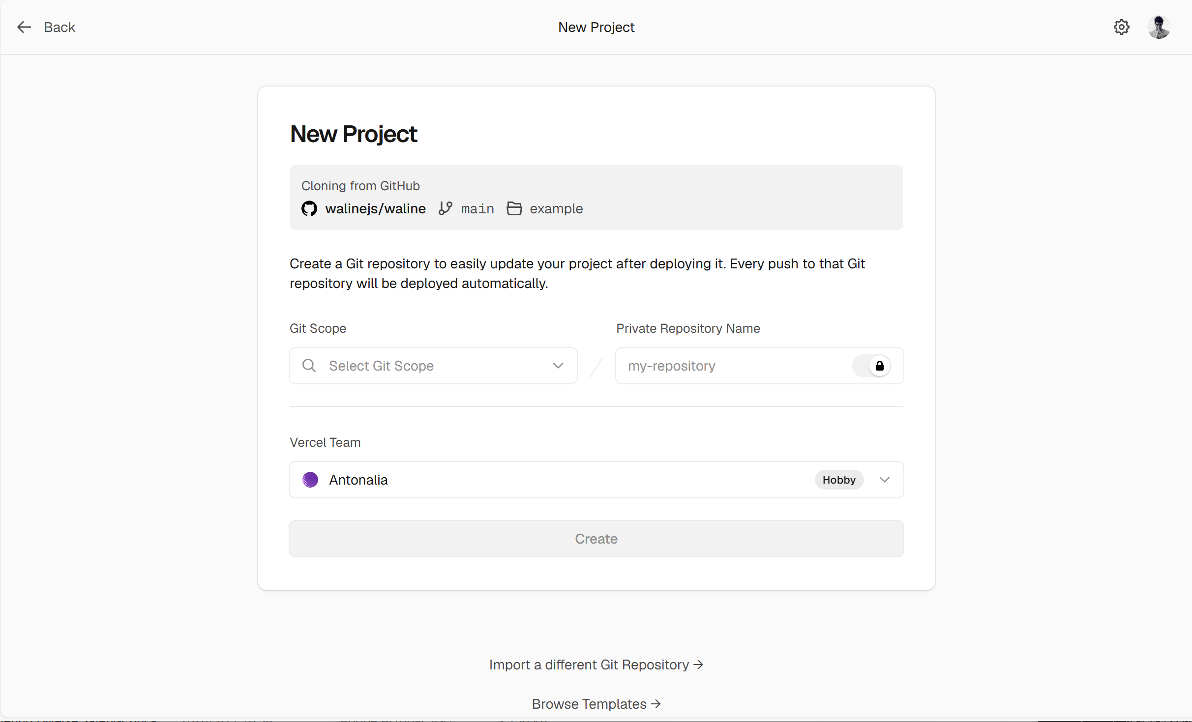Open the user profile avatar
This screenshot has width=1192, height=722.
[x=1159, y=27]
